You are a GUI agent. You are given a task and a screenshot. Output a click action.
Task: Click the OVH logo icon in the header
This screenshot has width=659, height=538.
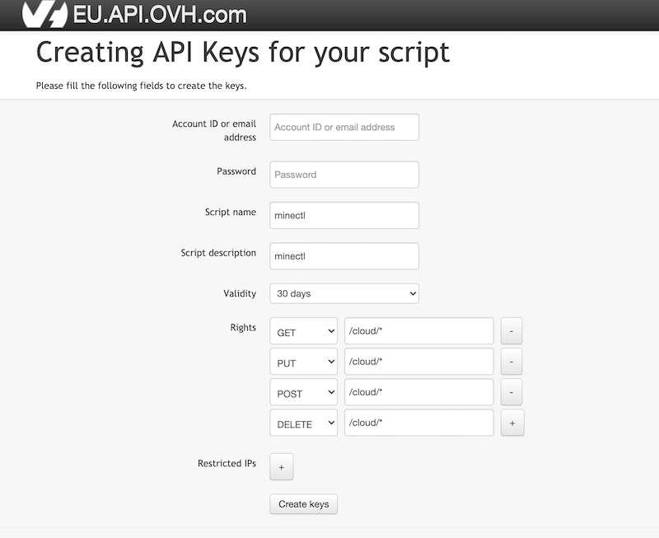tap(44, 14)
